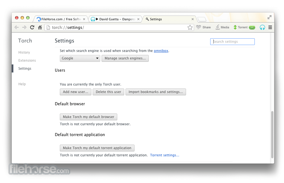Focus the Search settings field
Screen dimensions: 284x183
(x=232, y=42)
